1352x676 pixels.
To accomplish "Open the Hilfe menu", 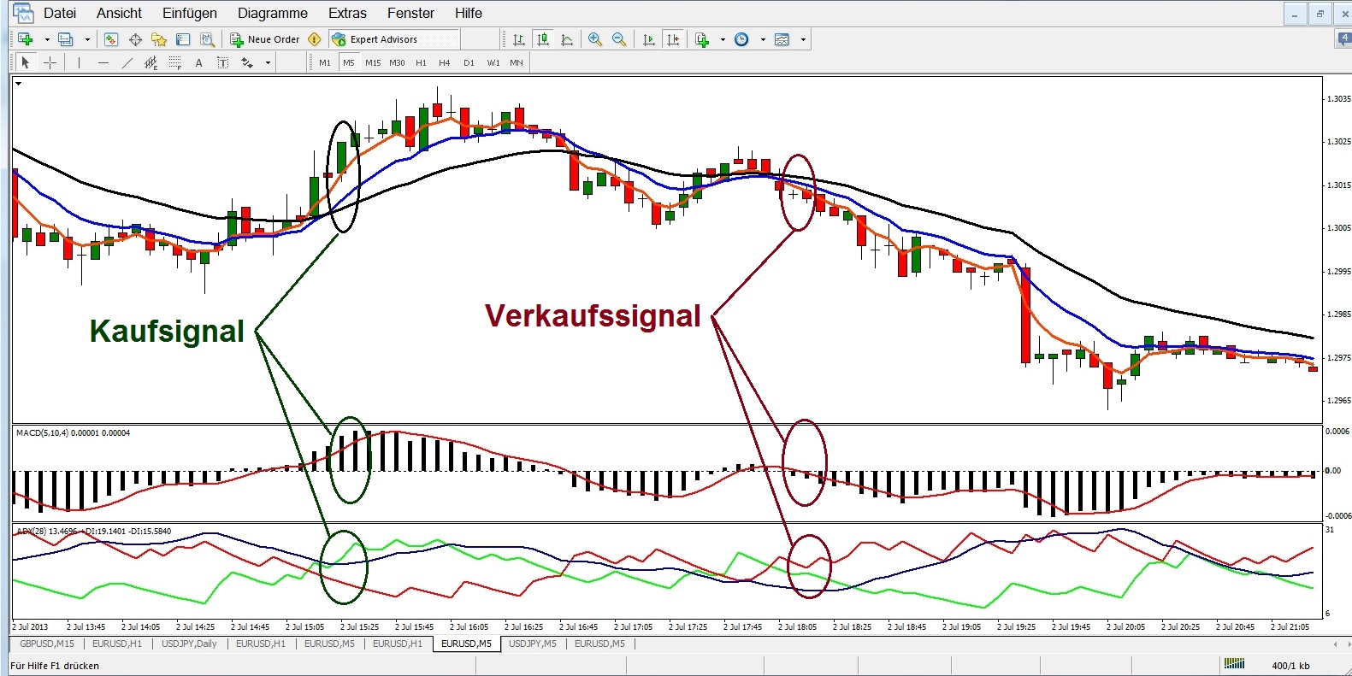I will (x=469, y=13).
